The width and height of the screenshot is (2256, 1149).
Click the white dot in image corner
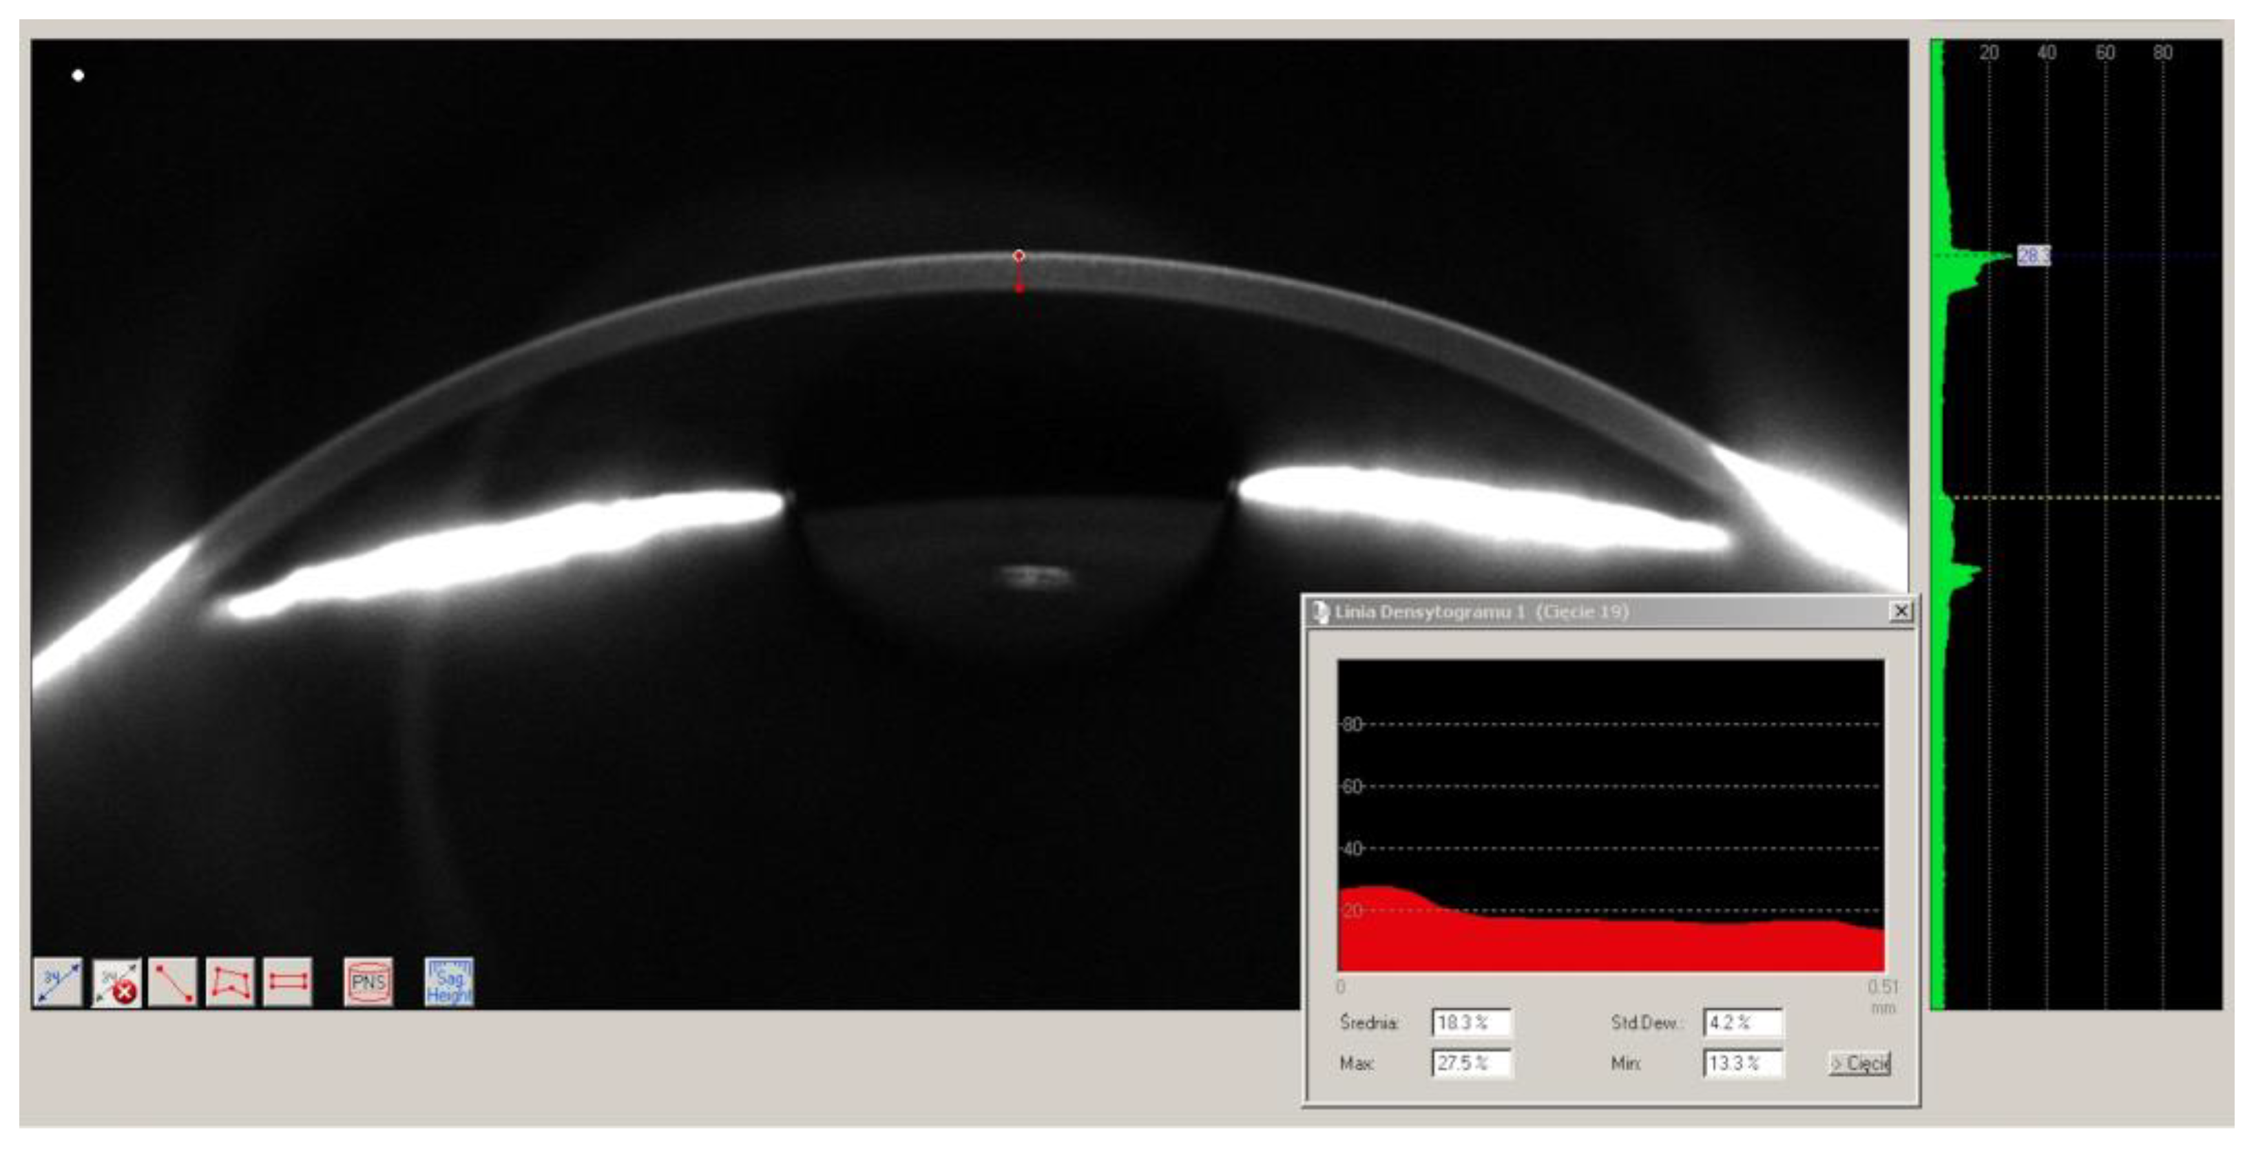coord(78,75)
